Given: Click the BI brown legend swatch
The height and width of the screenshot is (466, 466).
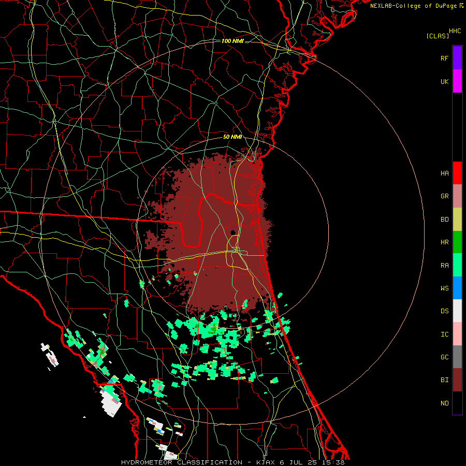Looking at the screenshot, I should [x=457, y=380].
